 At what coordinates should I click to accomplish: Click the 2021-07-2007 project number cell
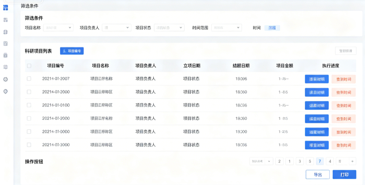click(56, 79)
